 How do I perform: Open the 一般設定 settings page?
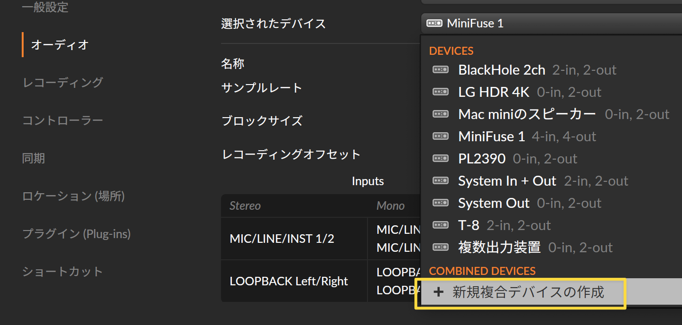pyautogui.click(x=45, y=7)
